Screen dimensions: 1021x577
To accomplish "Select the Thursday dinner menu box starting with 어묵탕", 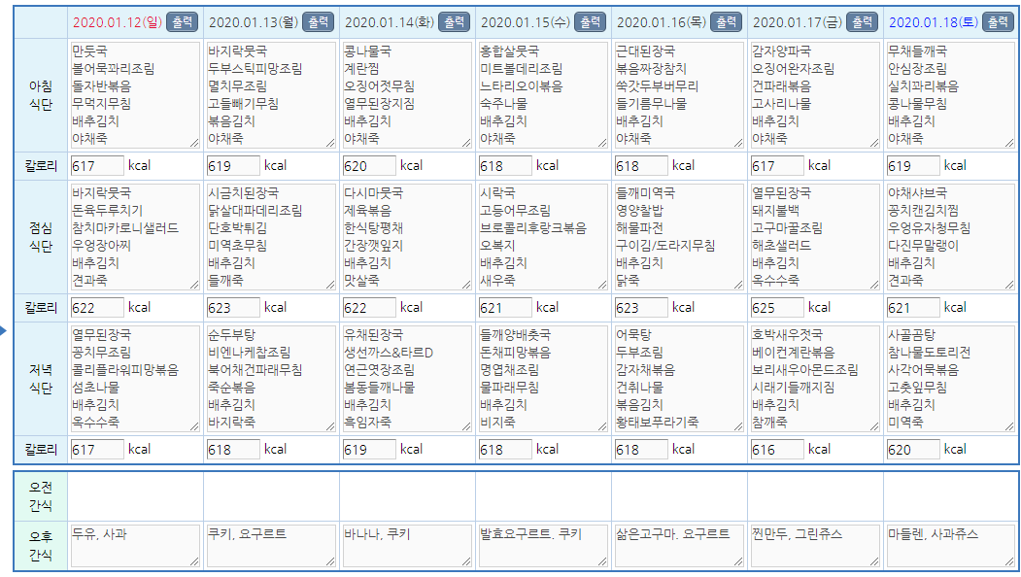I will coord(679,379).
